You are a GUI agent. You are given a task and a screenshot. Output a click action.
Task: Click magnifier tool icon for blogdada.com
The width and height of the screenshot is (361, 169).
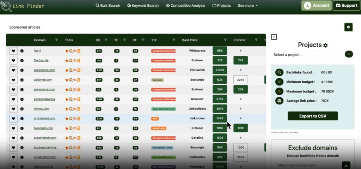71,128
